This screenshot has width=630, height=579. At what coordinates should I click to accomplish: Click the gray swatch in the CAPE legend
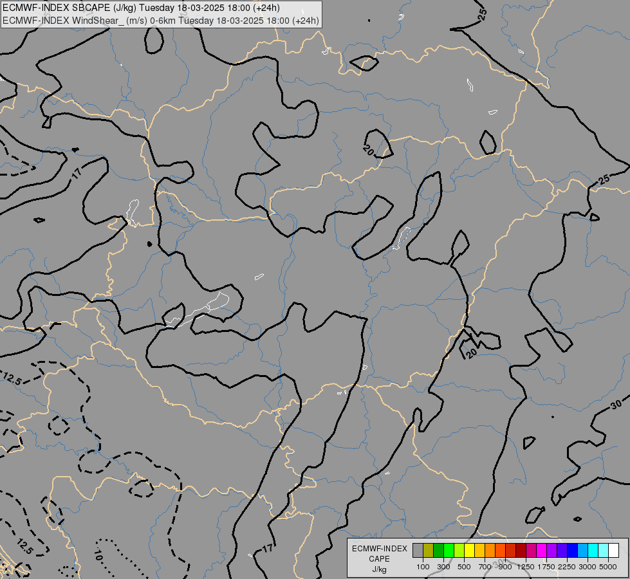418,550
